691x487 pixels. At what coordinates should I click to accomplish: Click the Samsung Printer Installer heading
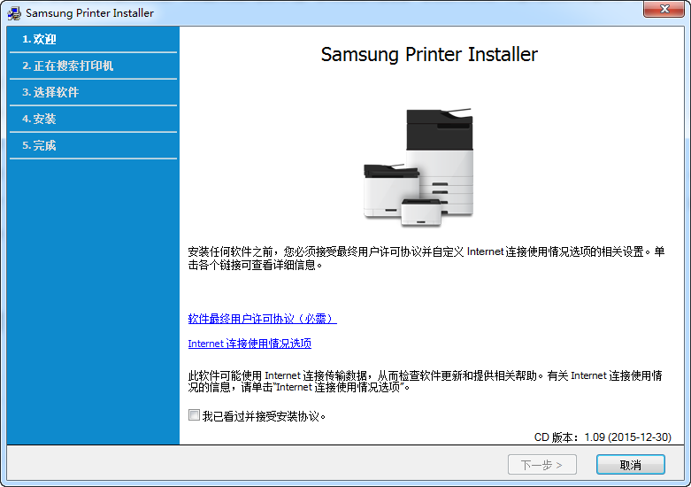pos(429,55)
